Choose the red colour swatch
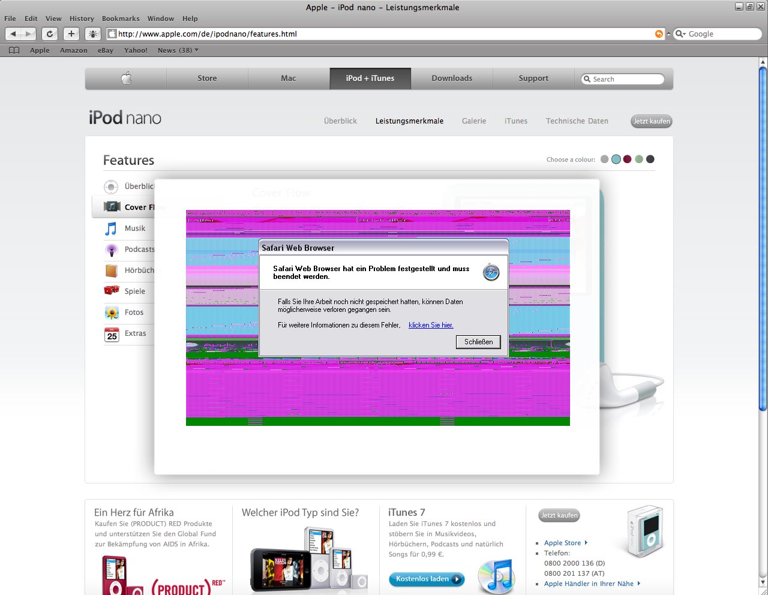The image size is (768, 595). tap(628, 159)
